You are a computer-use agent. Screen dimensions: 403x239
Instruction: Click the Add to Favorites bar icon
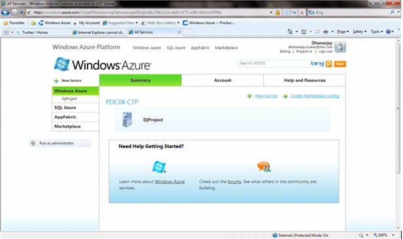[x=33, y=23]
